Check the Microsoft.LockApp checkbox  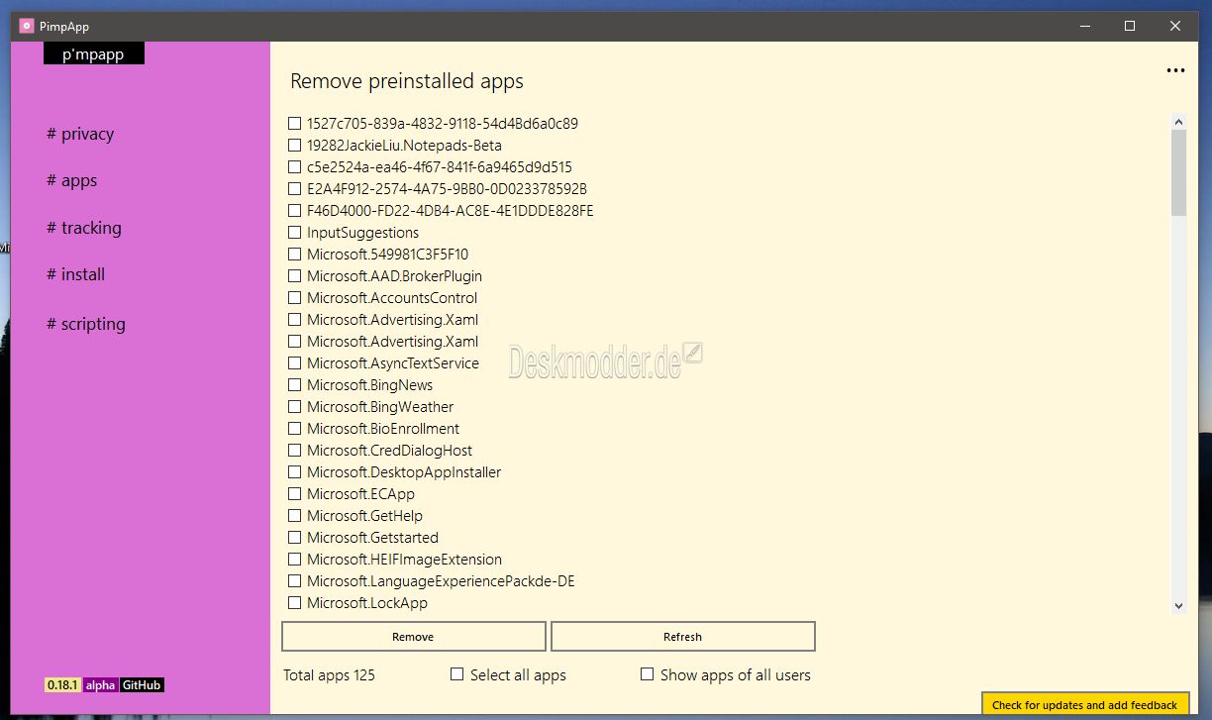(294, 603)
